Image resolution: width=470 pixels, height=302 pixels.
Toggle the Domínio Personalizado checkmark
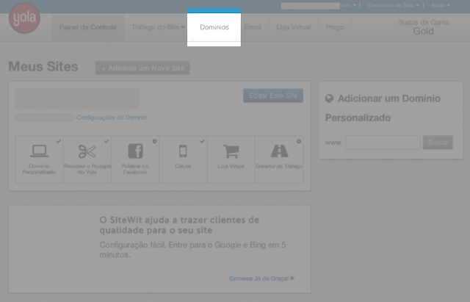[59, 140]
